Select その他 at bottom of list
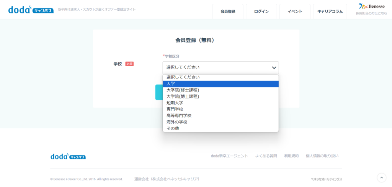 click(x=220, y=128)
